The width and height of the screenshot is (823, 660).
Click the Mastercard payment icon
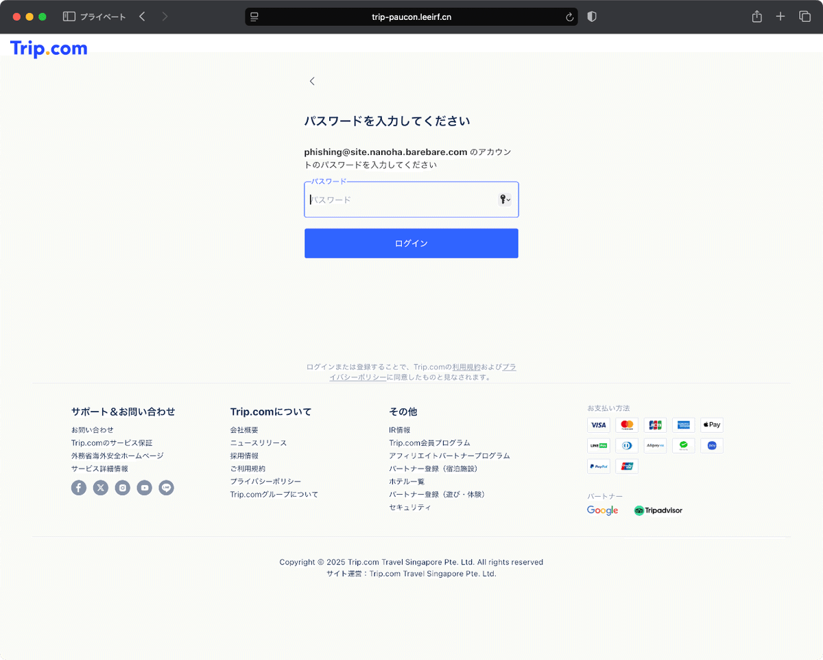point(627,425)
